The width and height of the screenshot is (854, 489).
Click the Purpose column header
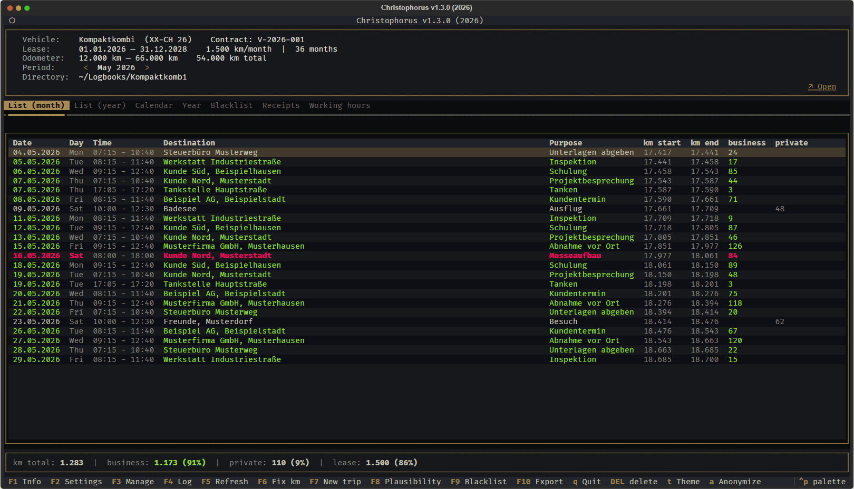click(566, 143)
